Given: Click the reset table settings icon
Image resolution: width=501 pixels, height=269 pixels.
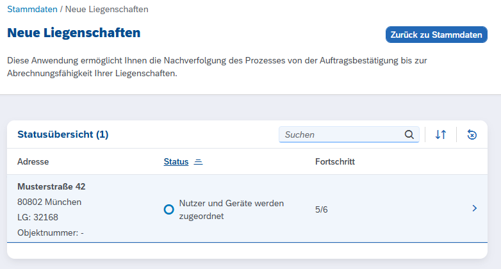Looking at the screenshot, I should pos(472,134).
